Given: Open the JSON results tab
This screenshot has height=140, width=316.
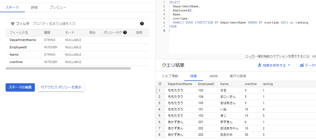Looking at the screenshot, I should 213,76.
